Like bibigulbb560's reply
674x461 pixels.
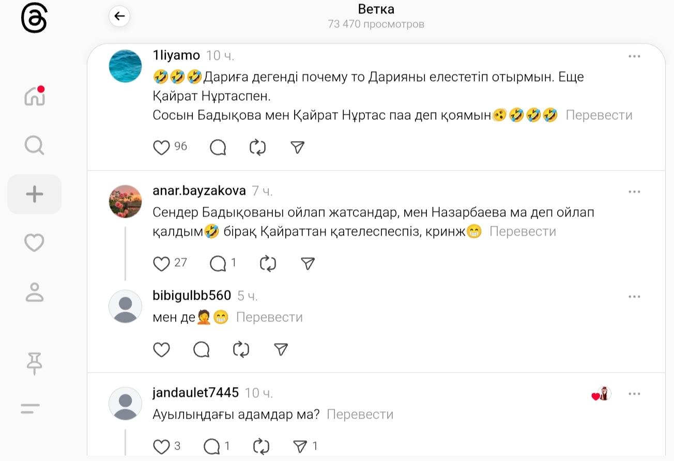click(x=162, y=350)
